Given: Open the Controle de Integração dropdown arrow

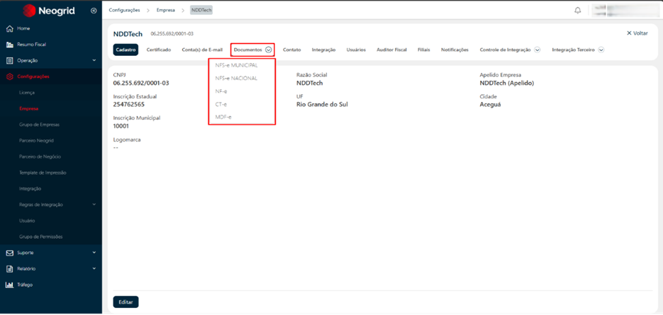Looking at the screenshot, I should [x=537, y=50].
